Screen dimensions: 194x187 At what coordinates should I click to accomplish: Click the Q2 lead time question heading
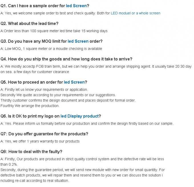29,23
